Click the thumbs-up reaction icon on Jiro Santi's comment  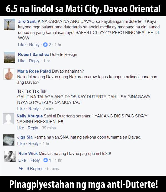coord(45,45)
